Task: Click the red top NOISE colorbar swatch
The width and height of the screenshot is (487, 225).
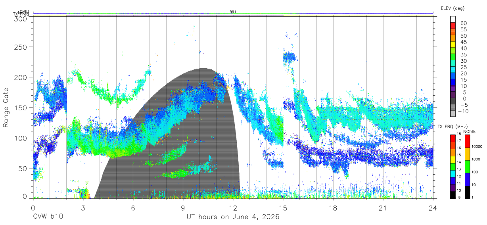Action: 467,141
